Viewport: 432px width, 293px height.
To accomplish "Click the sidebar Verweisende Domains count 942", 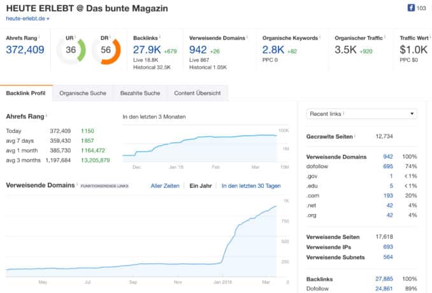I will [387, 157].
